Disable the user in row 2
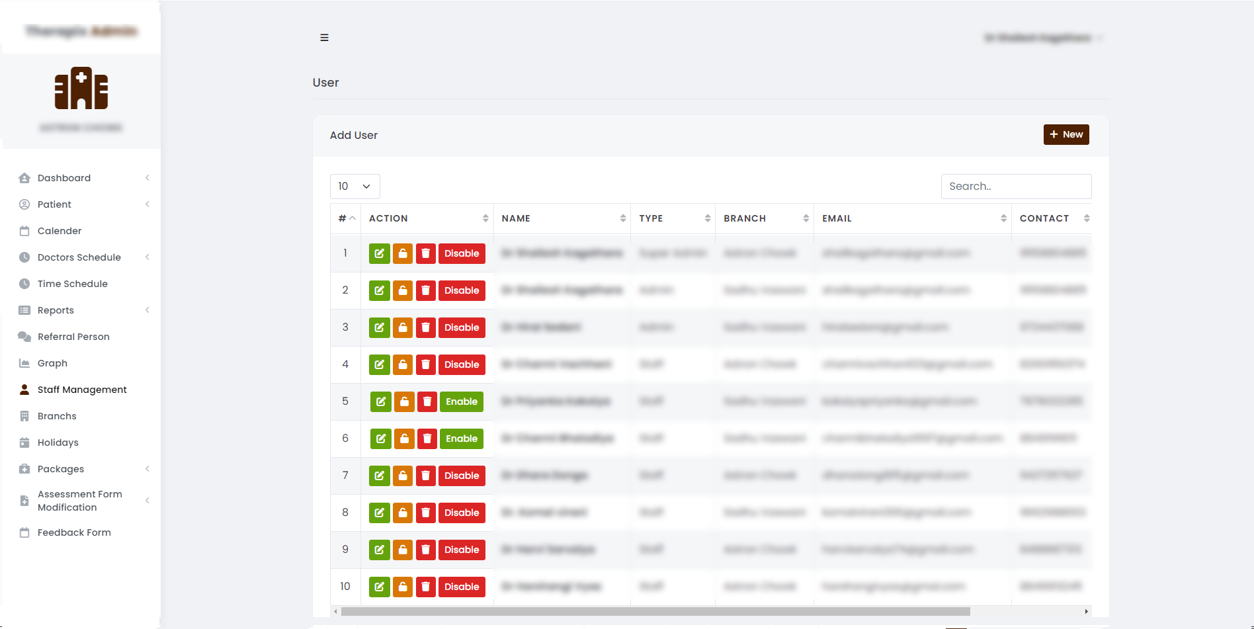 point(461,290)
